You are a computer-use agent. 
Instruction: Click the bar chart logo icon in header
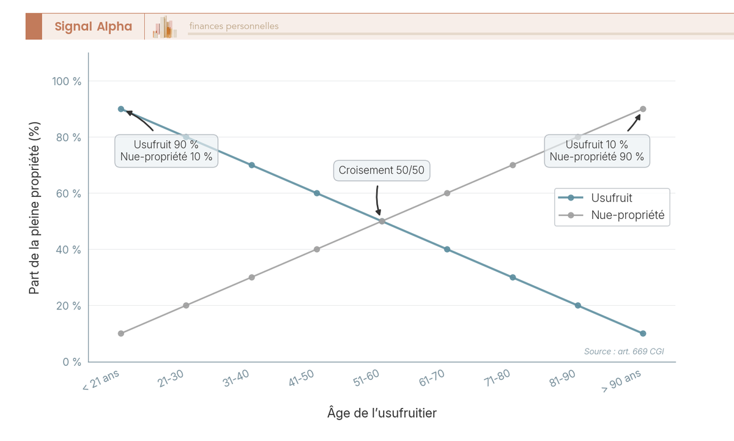pos(165,27)
